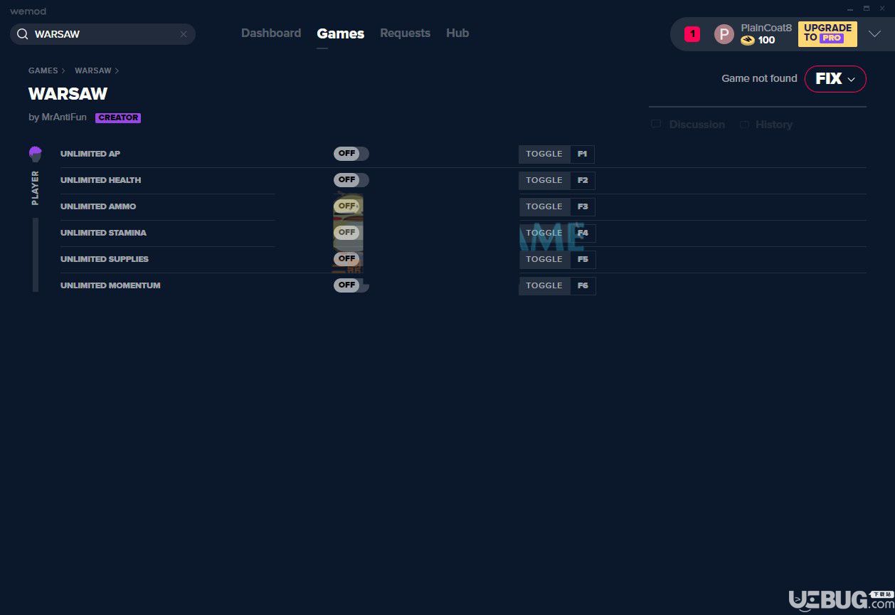Click the Game not found status
This screenshot has height=615, width=895.
759,78
